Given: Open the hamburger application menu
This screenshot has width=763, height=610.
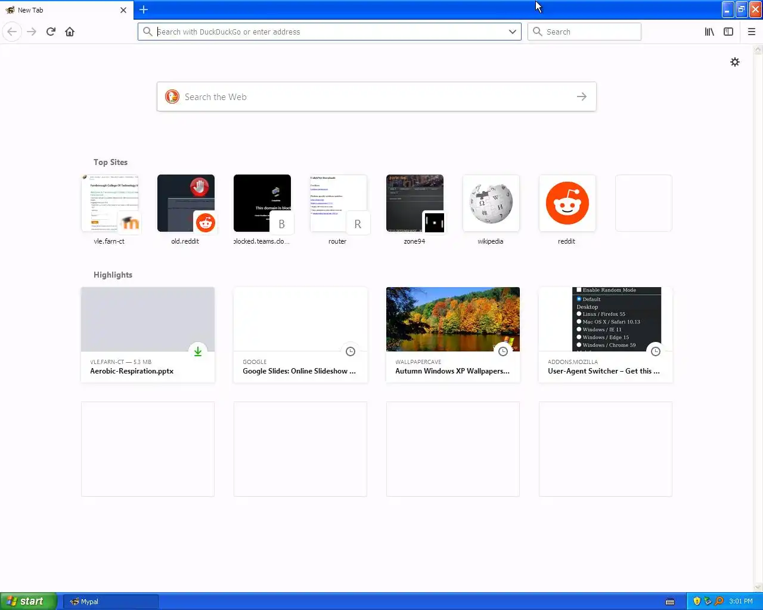Looking at the screenshot, I should [752, 32].
